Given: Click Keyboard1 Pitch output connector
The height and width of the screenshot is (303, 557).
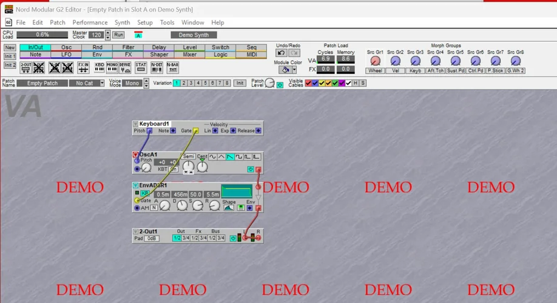Looking at the screenshot, I should pyautogui.click(x=149, y=130).
